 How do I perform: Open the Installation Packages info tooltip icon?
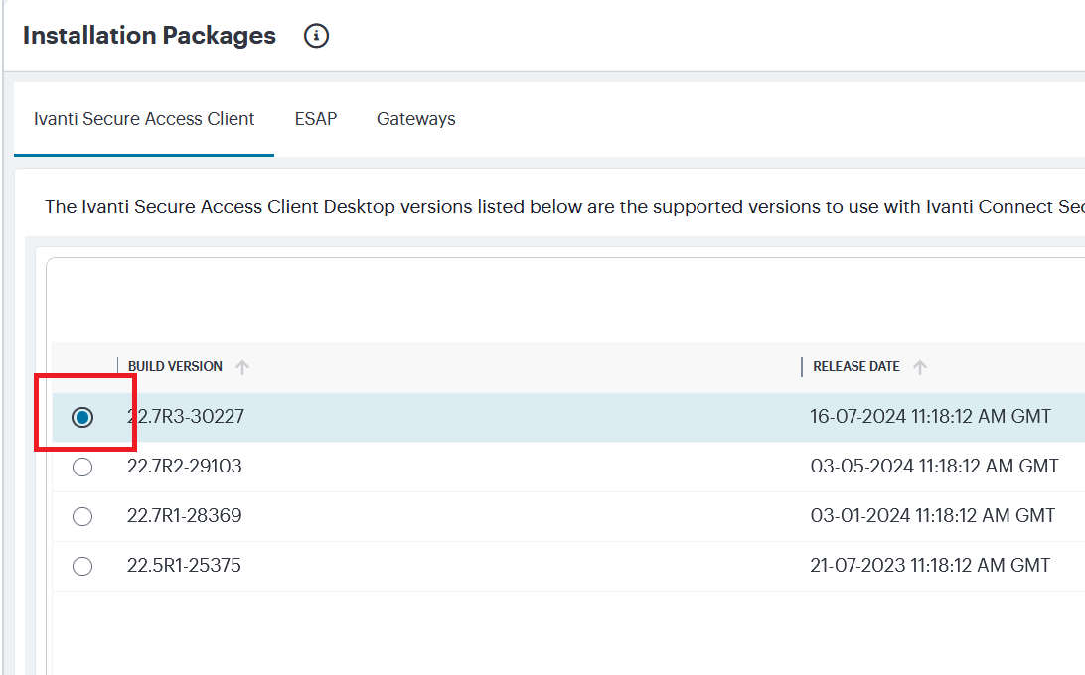click(316, 35)
